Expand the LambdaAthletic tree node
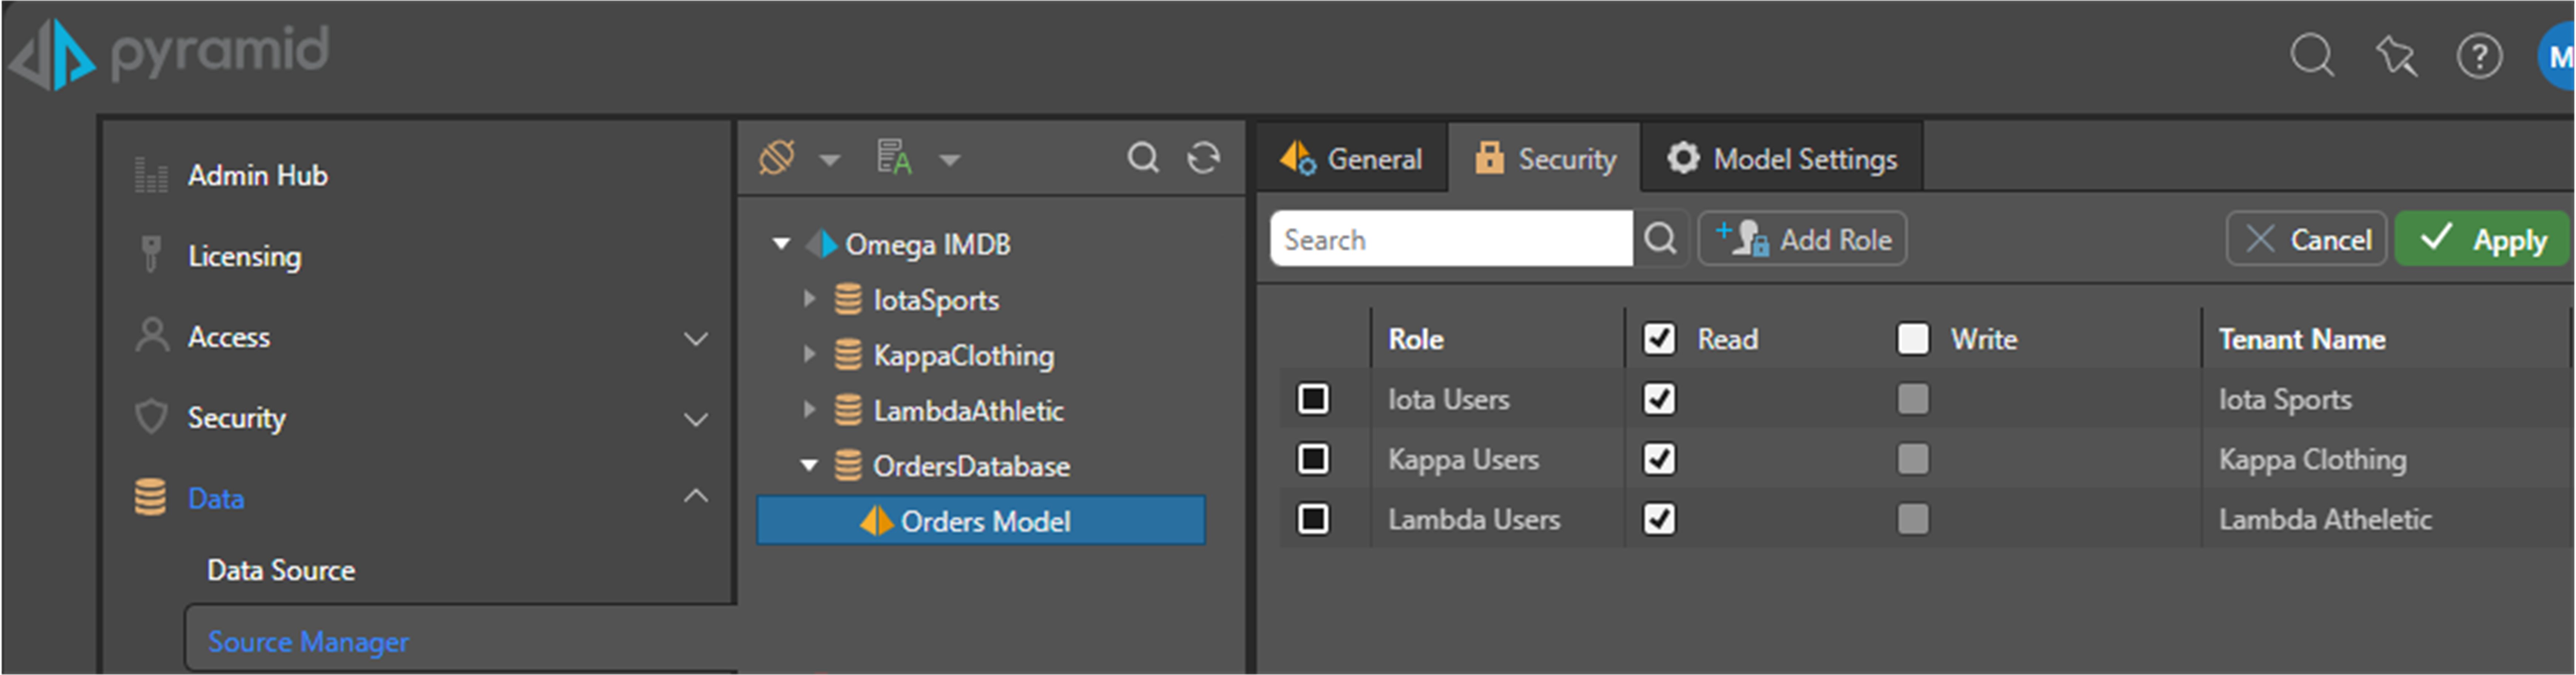Image resolution: width=2576 pixels, height=675 pixels. 809,409
